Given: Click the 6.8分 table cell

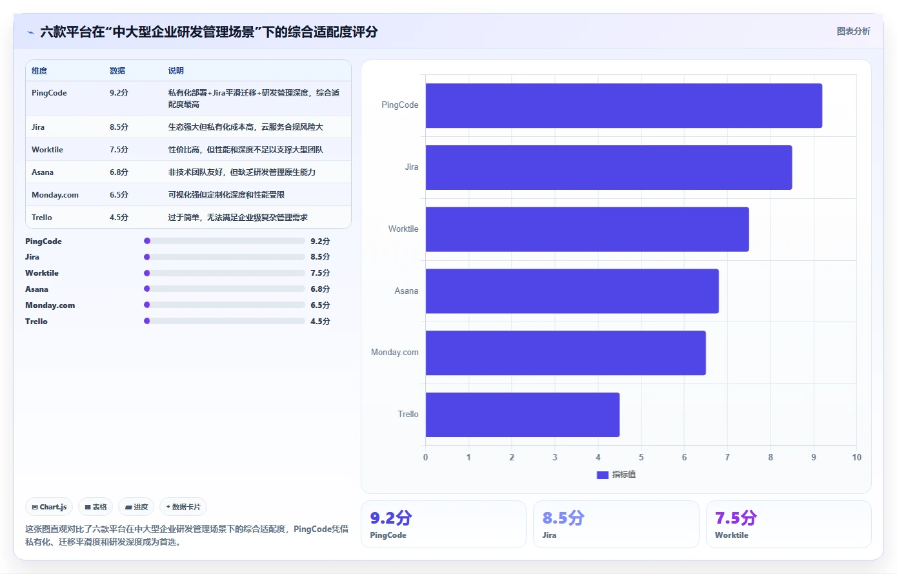Looking at the screenshot, I should [119, 172].
